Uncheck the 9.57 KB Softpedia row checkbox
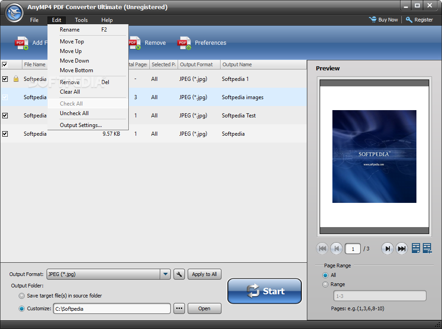 tap(5, 134)
